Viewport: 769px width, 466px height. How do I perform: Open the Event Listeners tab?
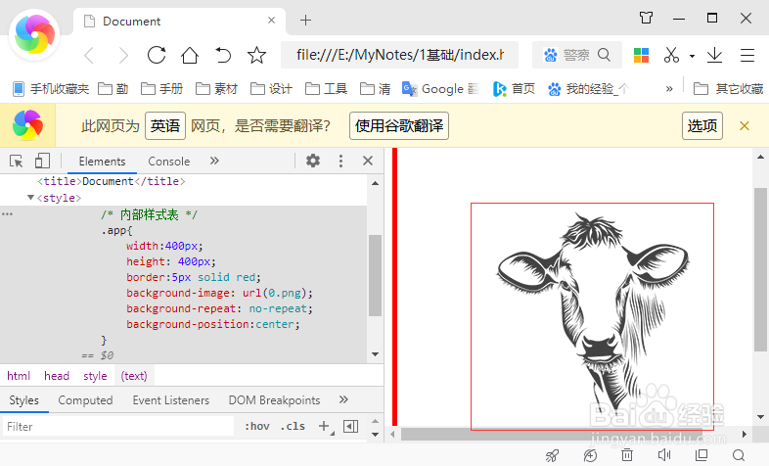point(170,400)
